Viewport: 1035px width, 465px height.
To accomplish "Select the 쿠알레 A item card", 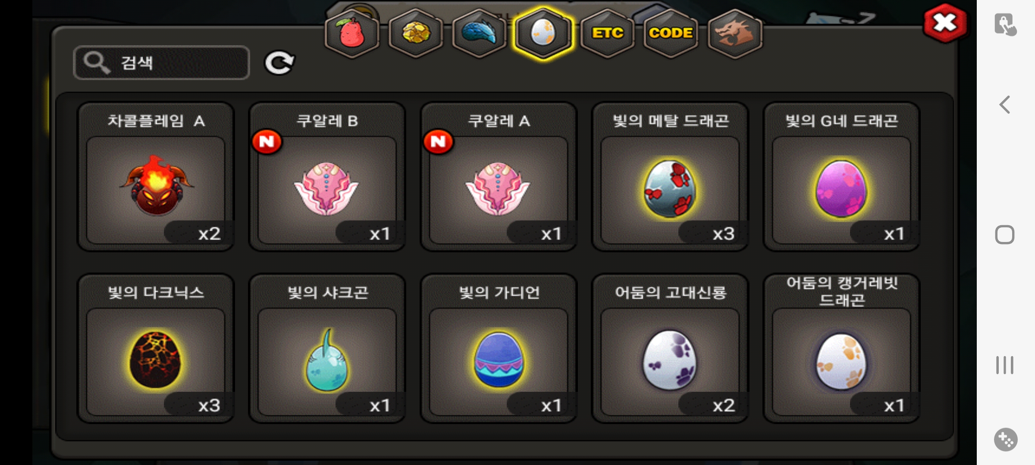I will click(x=499, y=177).
